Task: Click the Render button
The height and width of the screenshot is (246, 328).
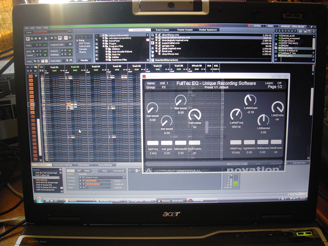Action: tap(84, 60)
